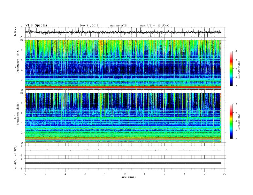Click the time axis tick label '1'
The height and width of the screenshot is (195, 253).
click(45, 174)
